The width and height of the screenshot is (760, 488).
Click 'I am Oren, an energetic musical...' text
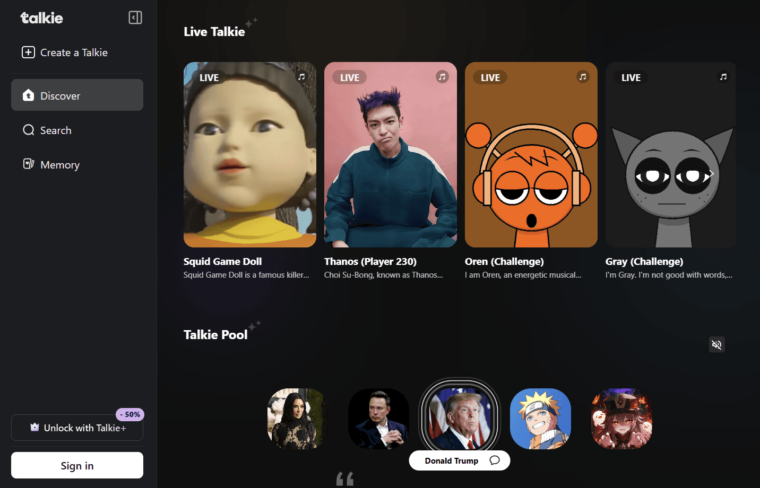[x=523, y=274]
